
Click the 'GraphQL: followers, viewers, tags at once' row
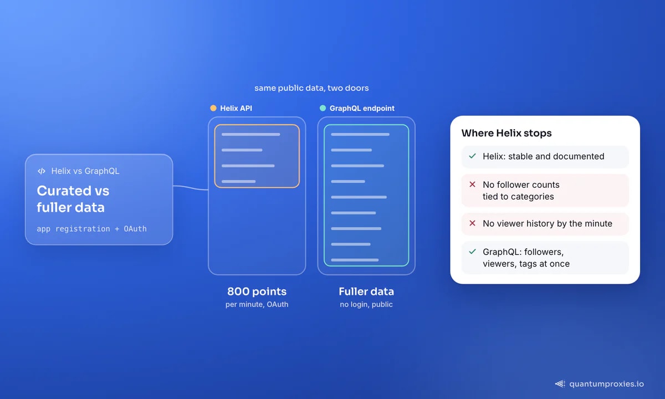[x=545, y=258]
